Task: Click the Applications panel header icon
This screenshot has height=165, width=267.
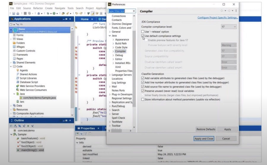Action: [12, 19]
